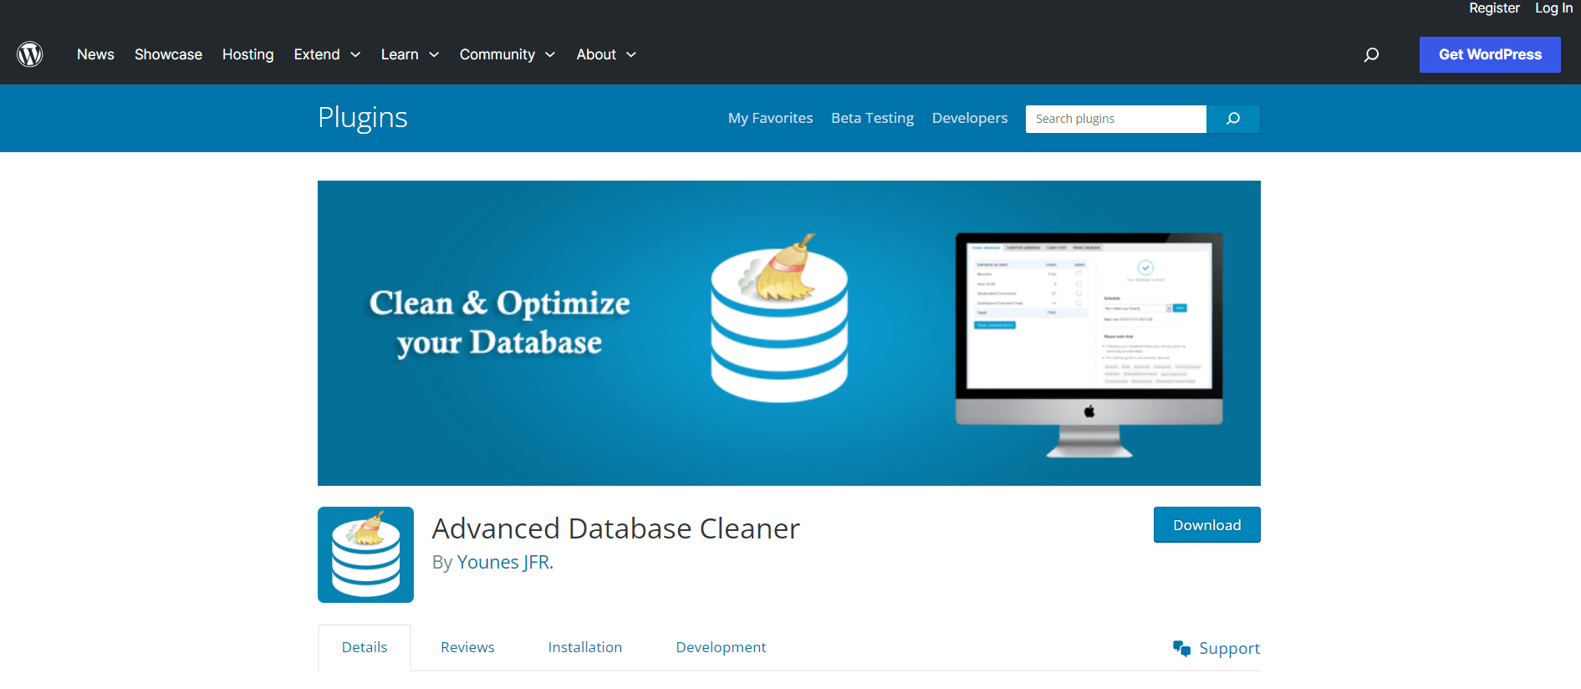Viewport: 1581px width, 689px height.
Task: Click the Get WordPress button
Action: pyautogui.click(x=1490, y=54)
